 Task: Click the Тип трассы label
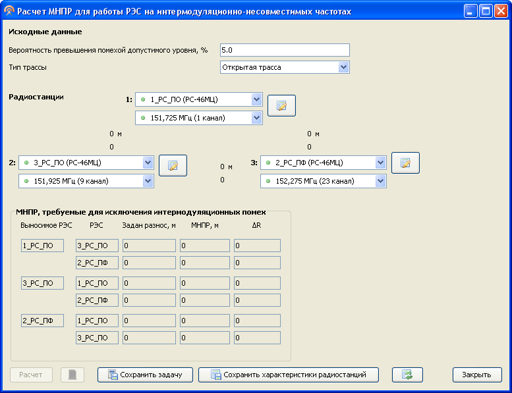click(x=28, y=67)
